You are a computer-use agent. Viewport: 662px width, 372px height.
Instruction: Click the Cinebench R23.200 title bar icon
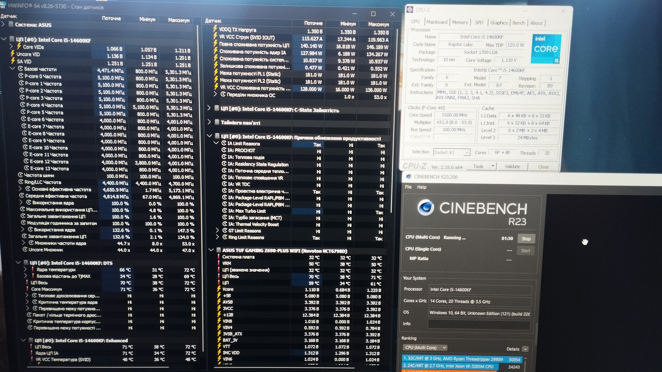[408, 177]
